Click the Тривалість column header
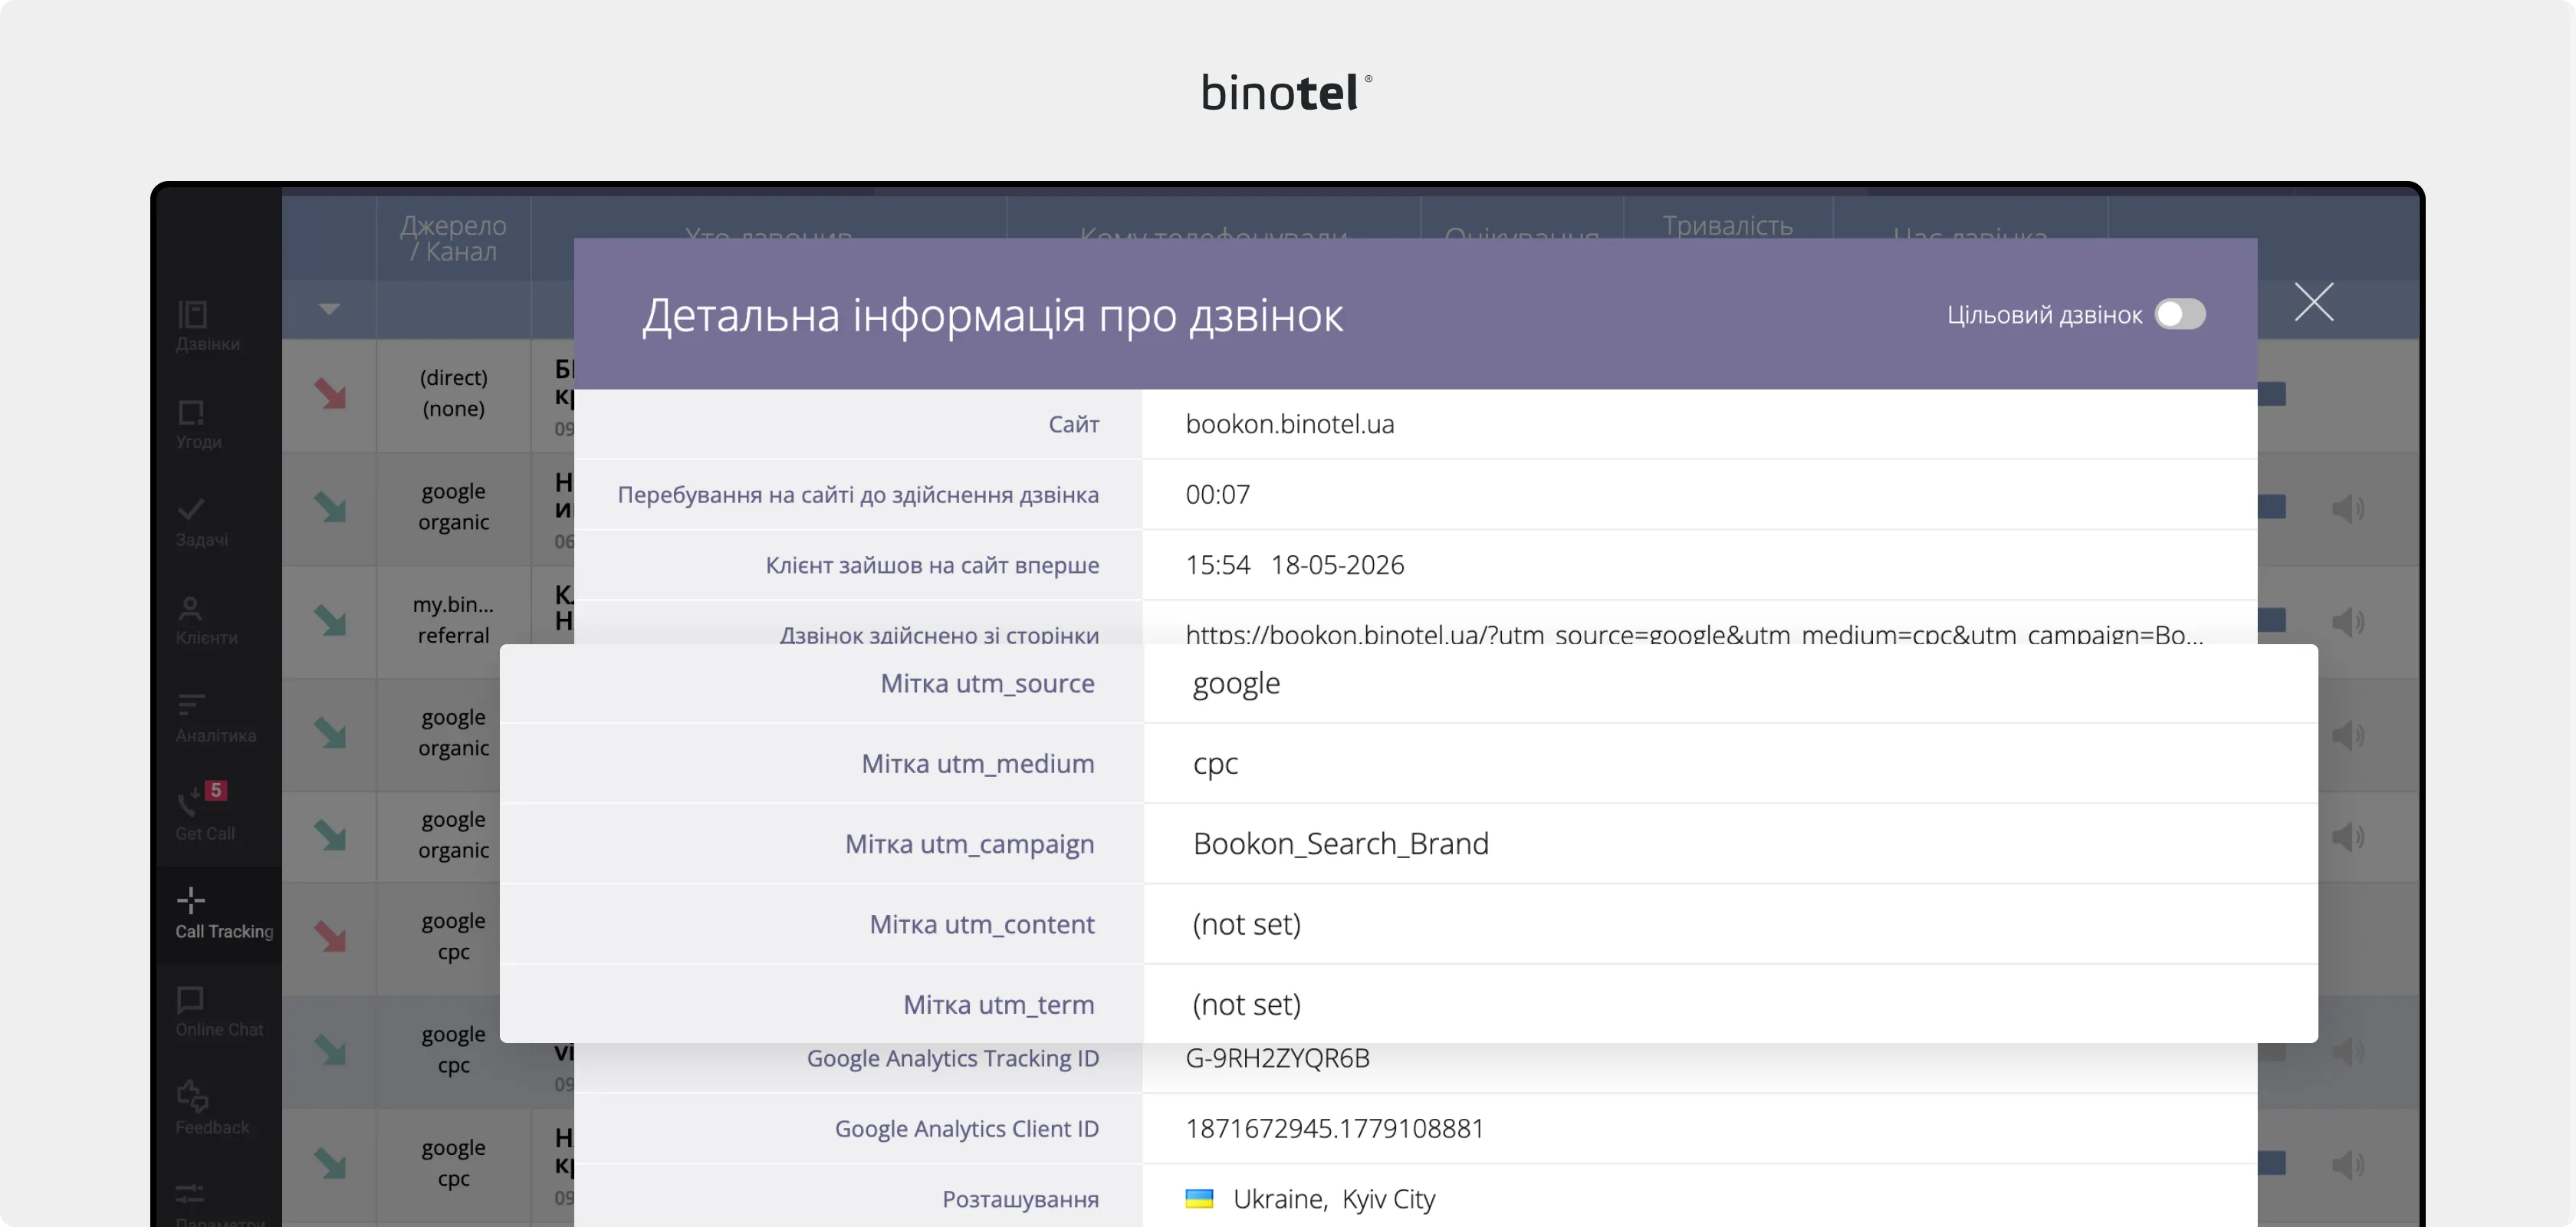2576x1227 pixels. point(1727,226)
